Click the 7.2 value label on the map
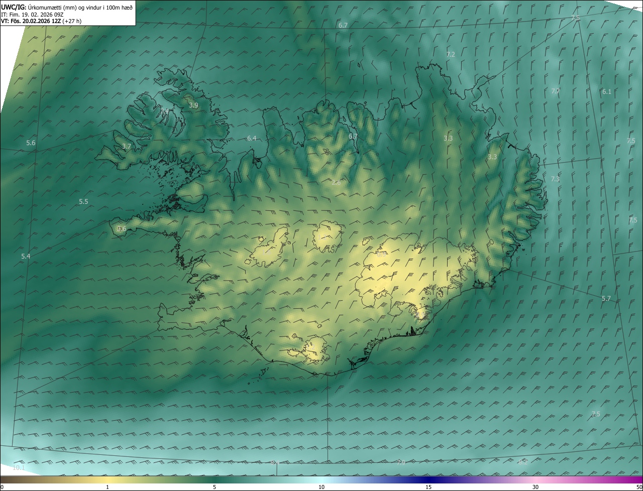This screenshot has height=491, width=643. point(451,54)
